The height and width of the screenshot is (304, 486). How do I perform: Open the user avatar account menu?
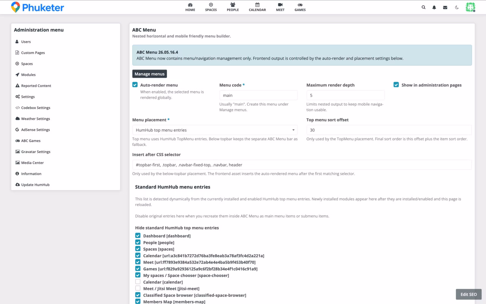(470, 7)
